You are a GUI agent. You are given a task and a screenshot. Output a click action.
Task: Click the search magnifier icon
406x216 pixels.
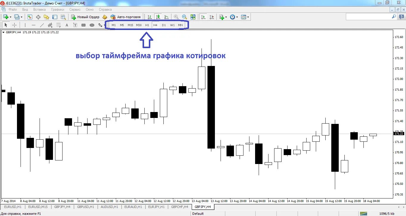pos(394,17)
